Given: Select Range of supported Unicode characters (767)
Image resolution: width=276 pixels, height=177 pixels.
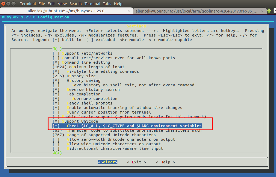Looking at the screenshot, I should click(104, 135).
